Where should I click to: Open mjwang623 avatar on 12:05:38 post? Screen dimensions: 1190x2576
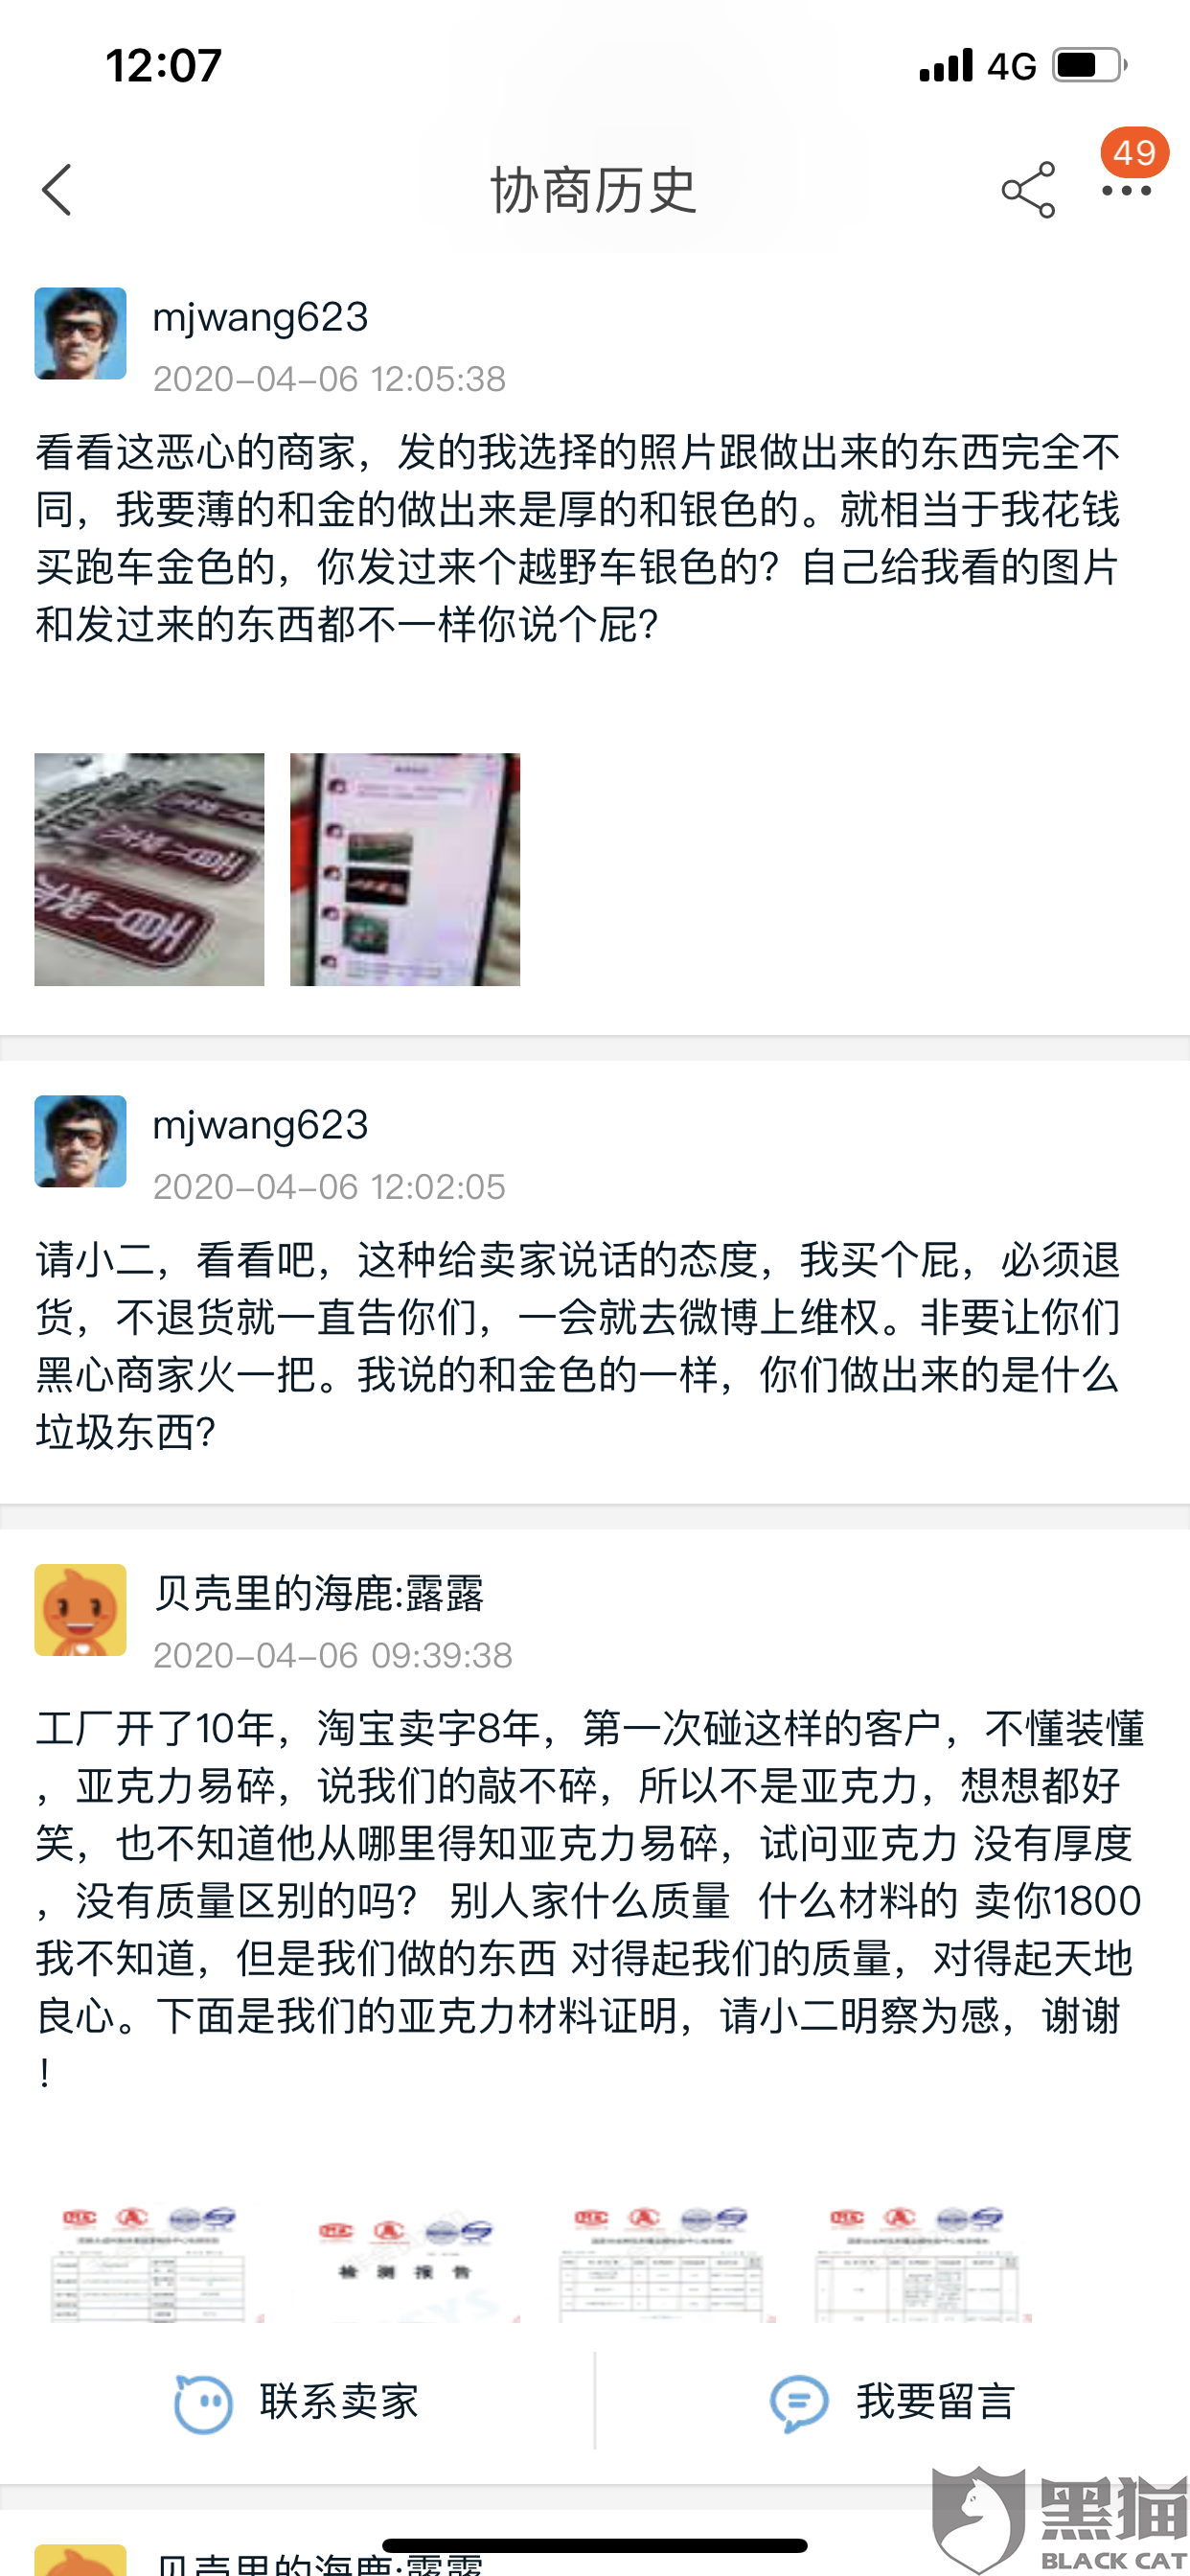[80, 334]
